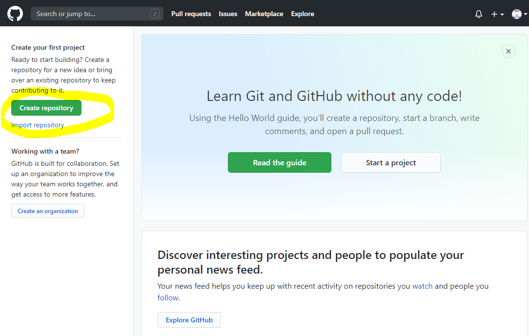529x336 pixels.
Task: Open the plus create-new dropdown
Action: (497, 14)
